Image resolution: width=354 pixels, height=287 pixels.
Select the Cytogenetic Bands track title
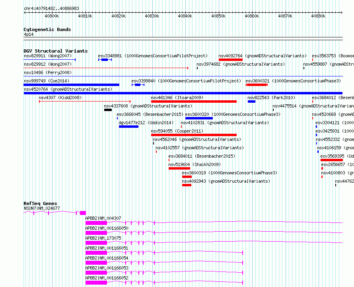(47, 29)
